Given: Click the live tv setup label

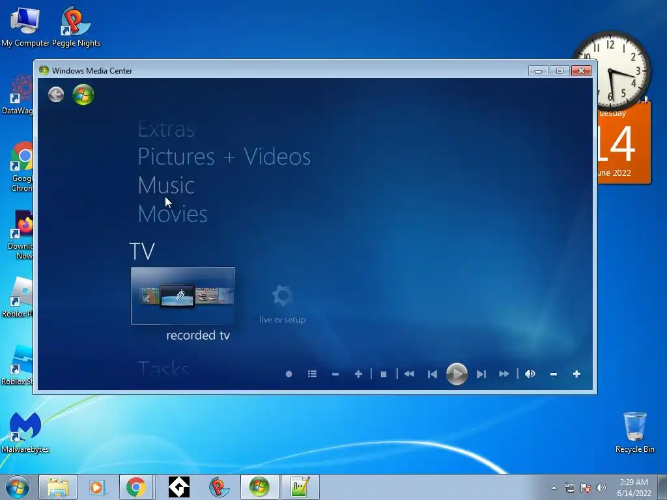Looking at the screenshot, I should click(283, 320).
